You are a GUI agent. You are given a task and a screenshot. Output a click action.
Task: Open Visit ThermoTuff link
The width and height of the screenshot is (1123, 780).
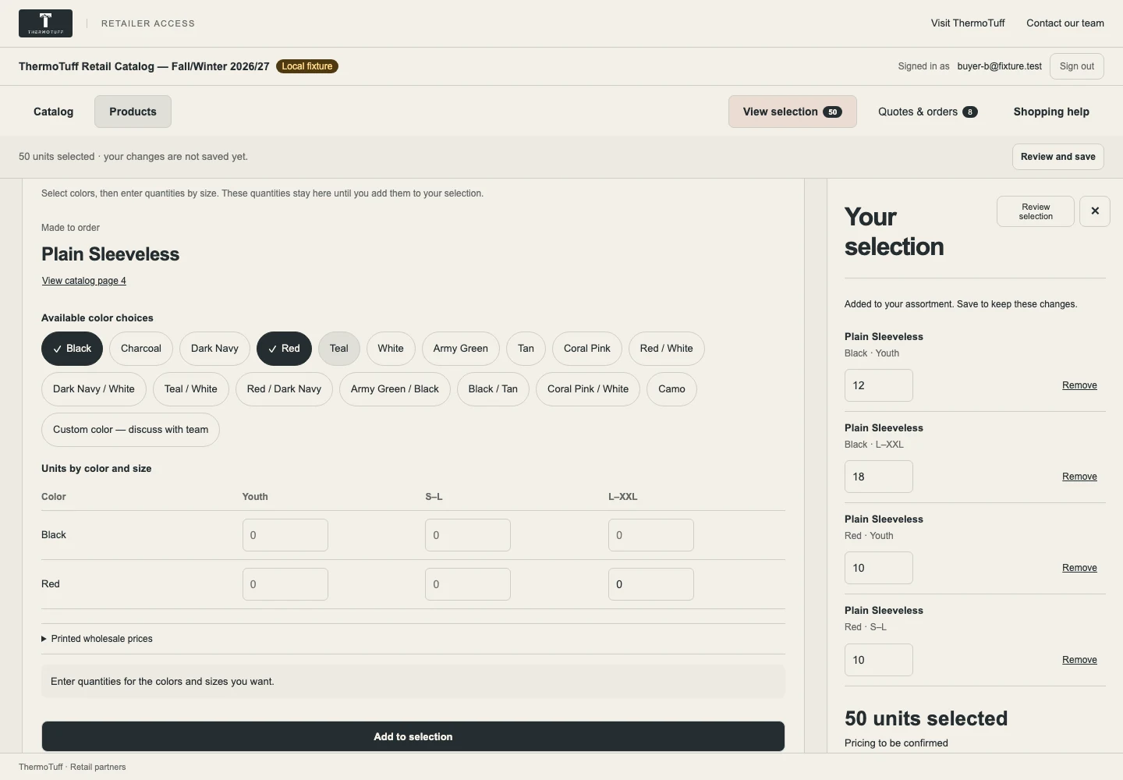[968, 23]
